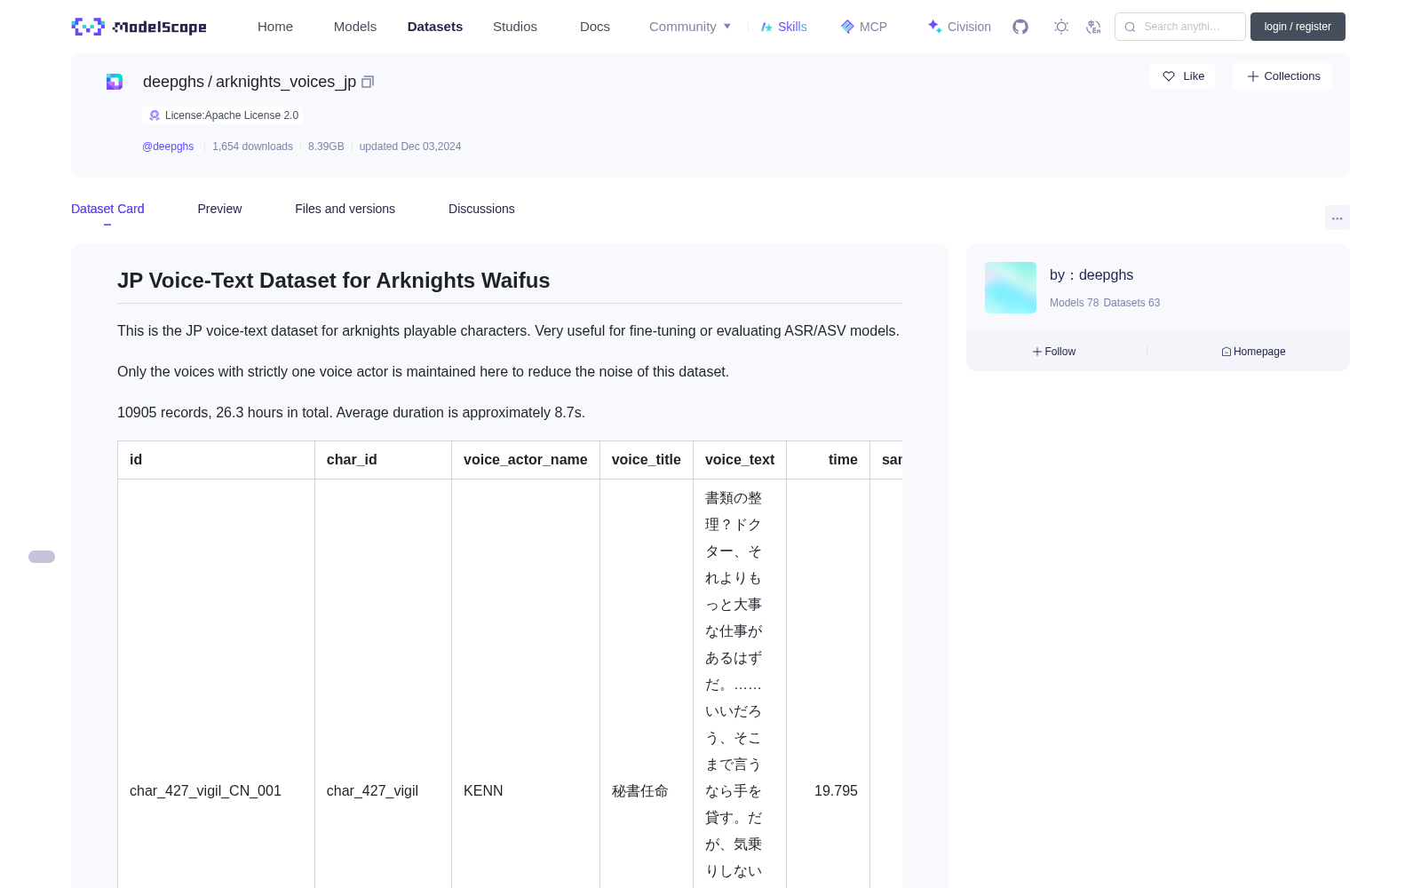Click the deepghs gradient avatar thumbnail
This screenshot has width=1421, height=888.
pos(1011,288)
